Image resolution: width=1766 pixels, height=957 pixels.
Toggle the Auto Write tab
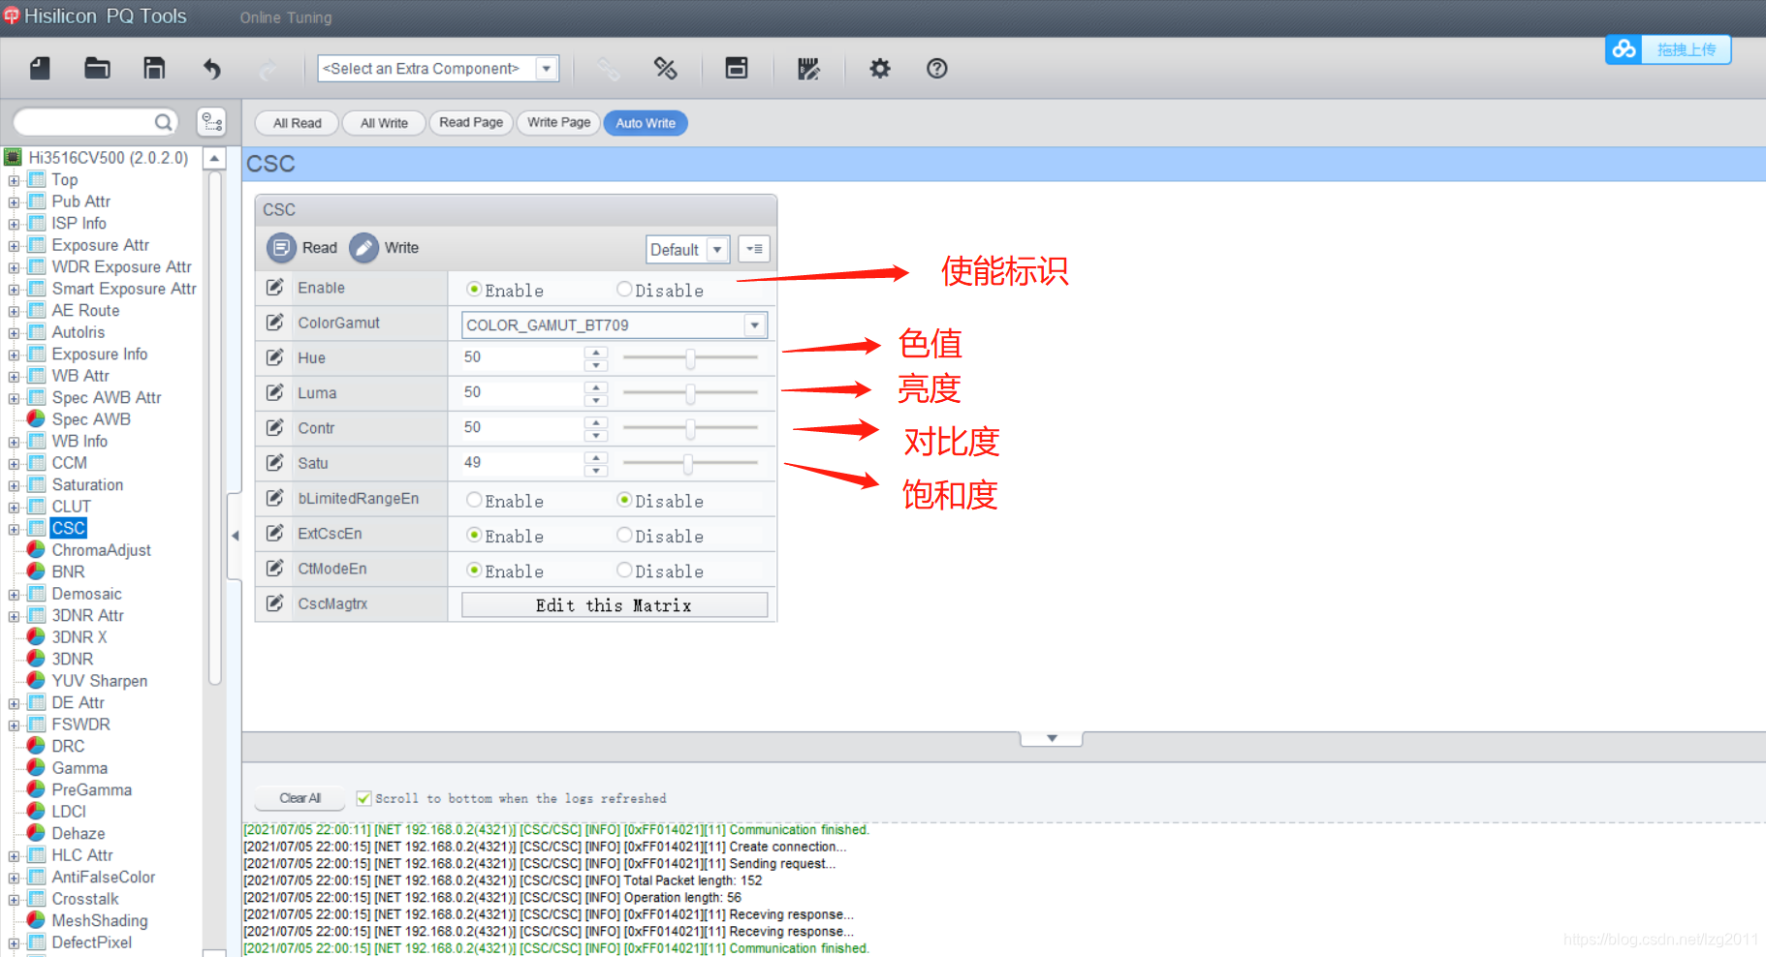pyautogui.click(x=646, y=123)
